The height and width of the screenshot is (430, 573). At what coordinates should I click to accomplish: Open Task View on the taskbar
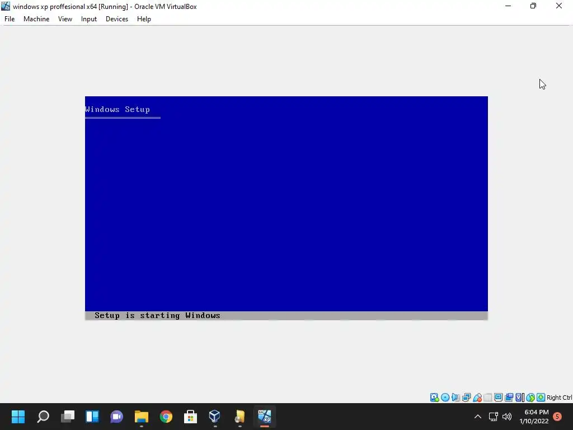[x=68, y=417]
